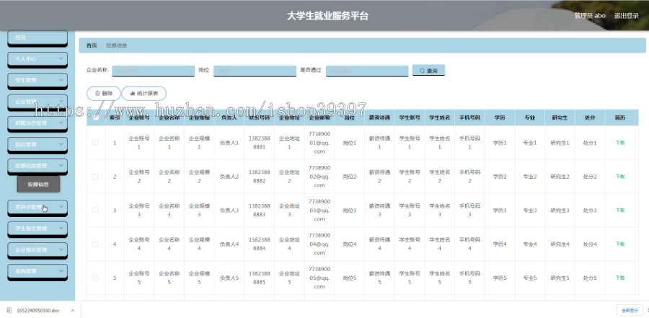Viewport: 649px width, 318px height.
Task: Click the 企业账号 column header
Action: (139, 118)
